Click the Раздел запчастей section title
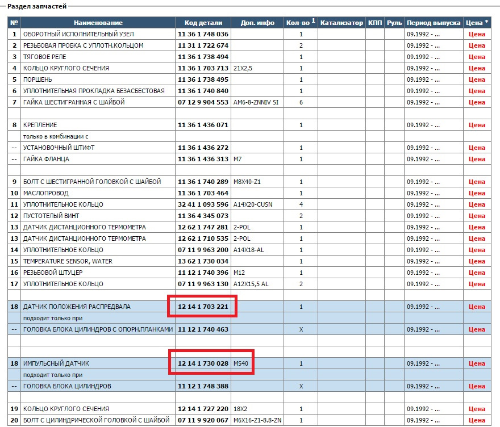 pos(37,6)
